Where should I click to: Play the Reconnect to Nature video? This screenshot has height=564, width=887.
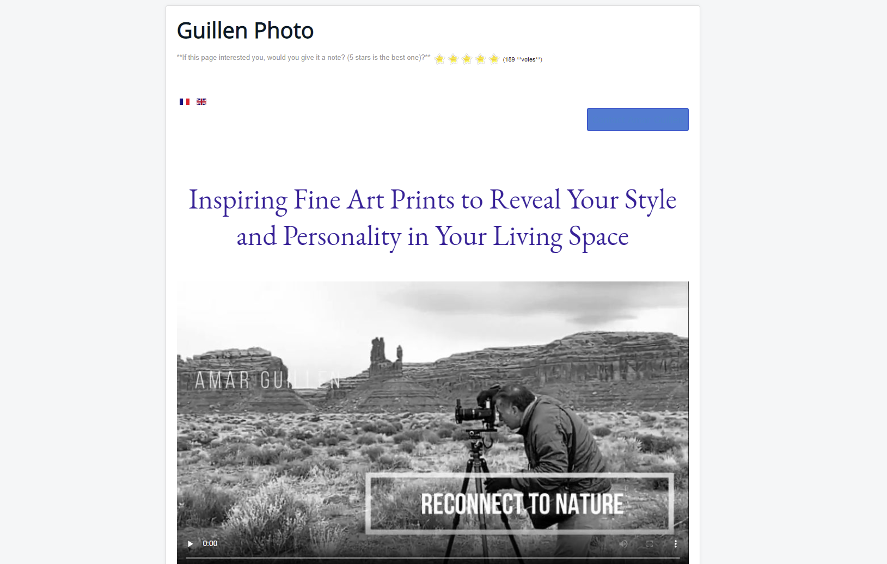(190, 544)
